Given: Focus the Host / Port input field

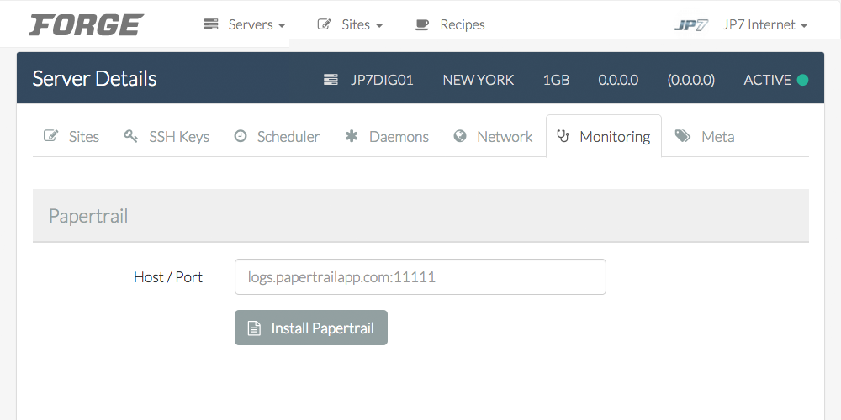Looking at the screenshot, I should pos(420,277).
